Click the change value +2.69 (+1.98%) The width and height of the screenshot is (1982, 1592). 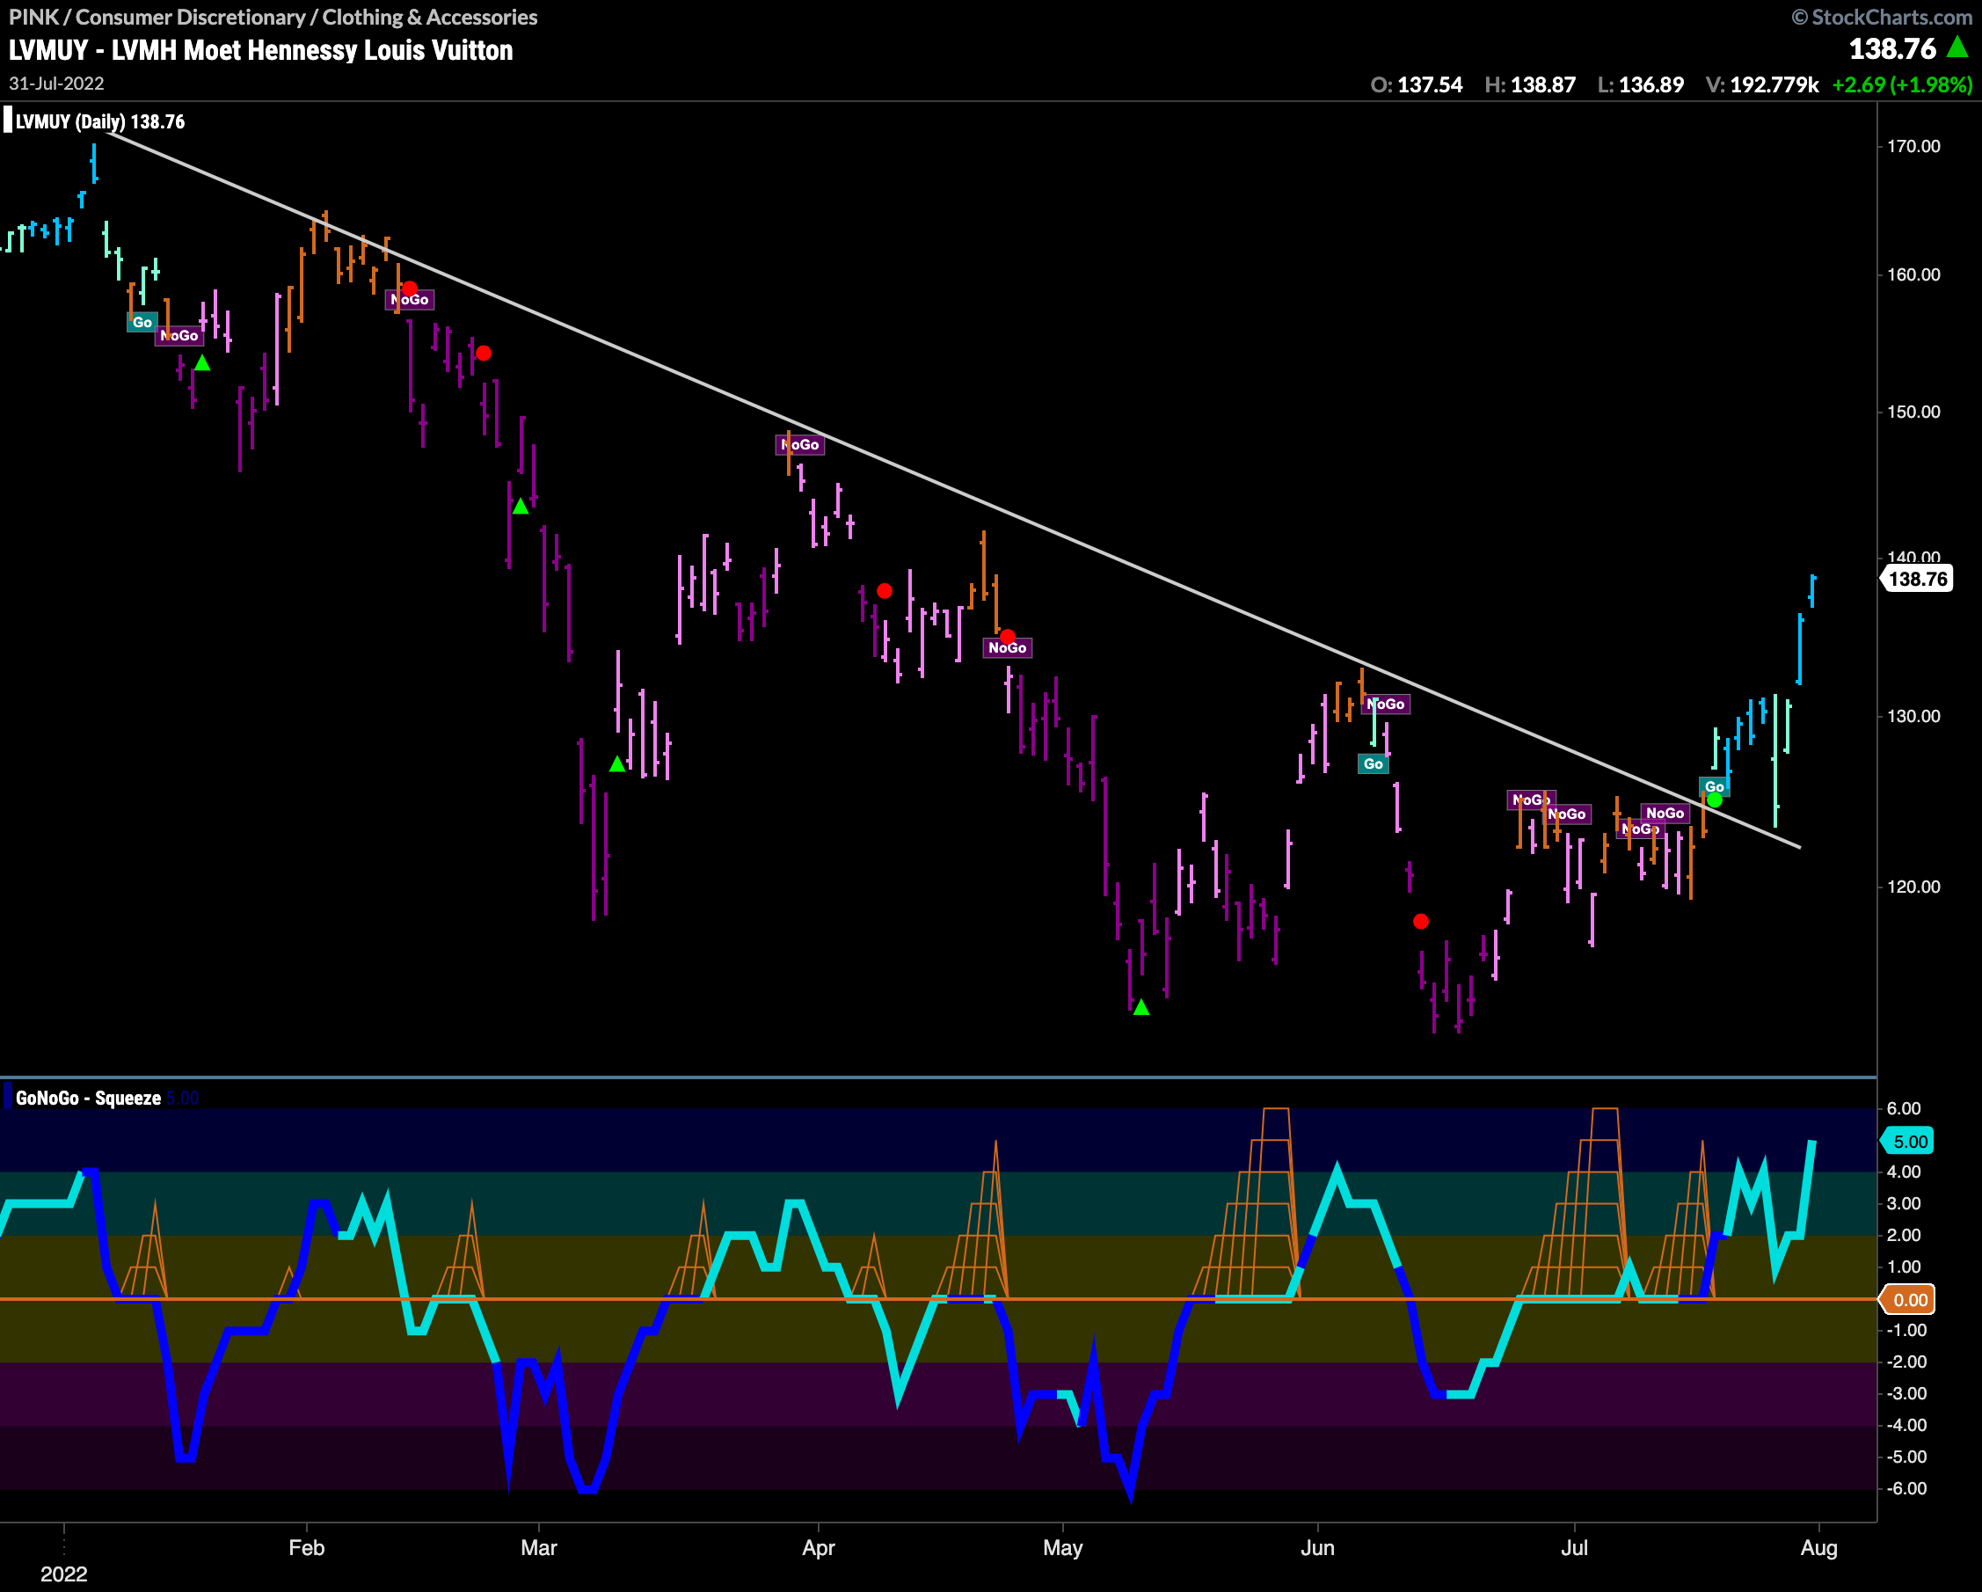pos(1902,84)
